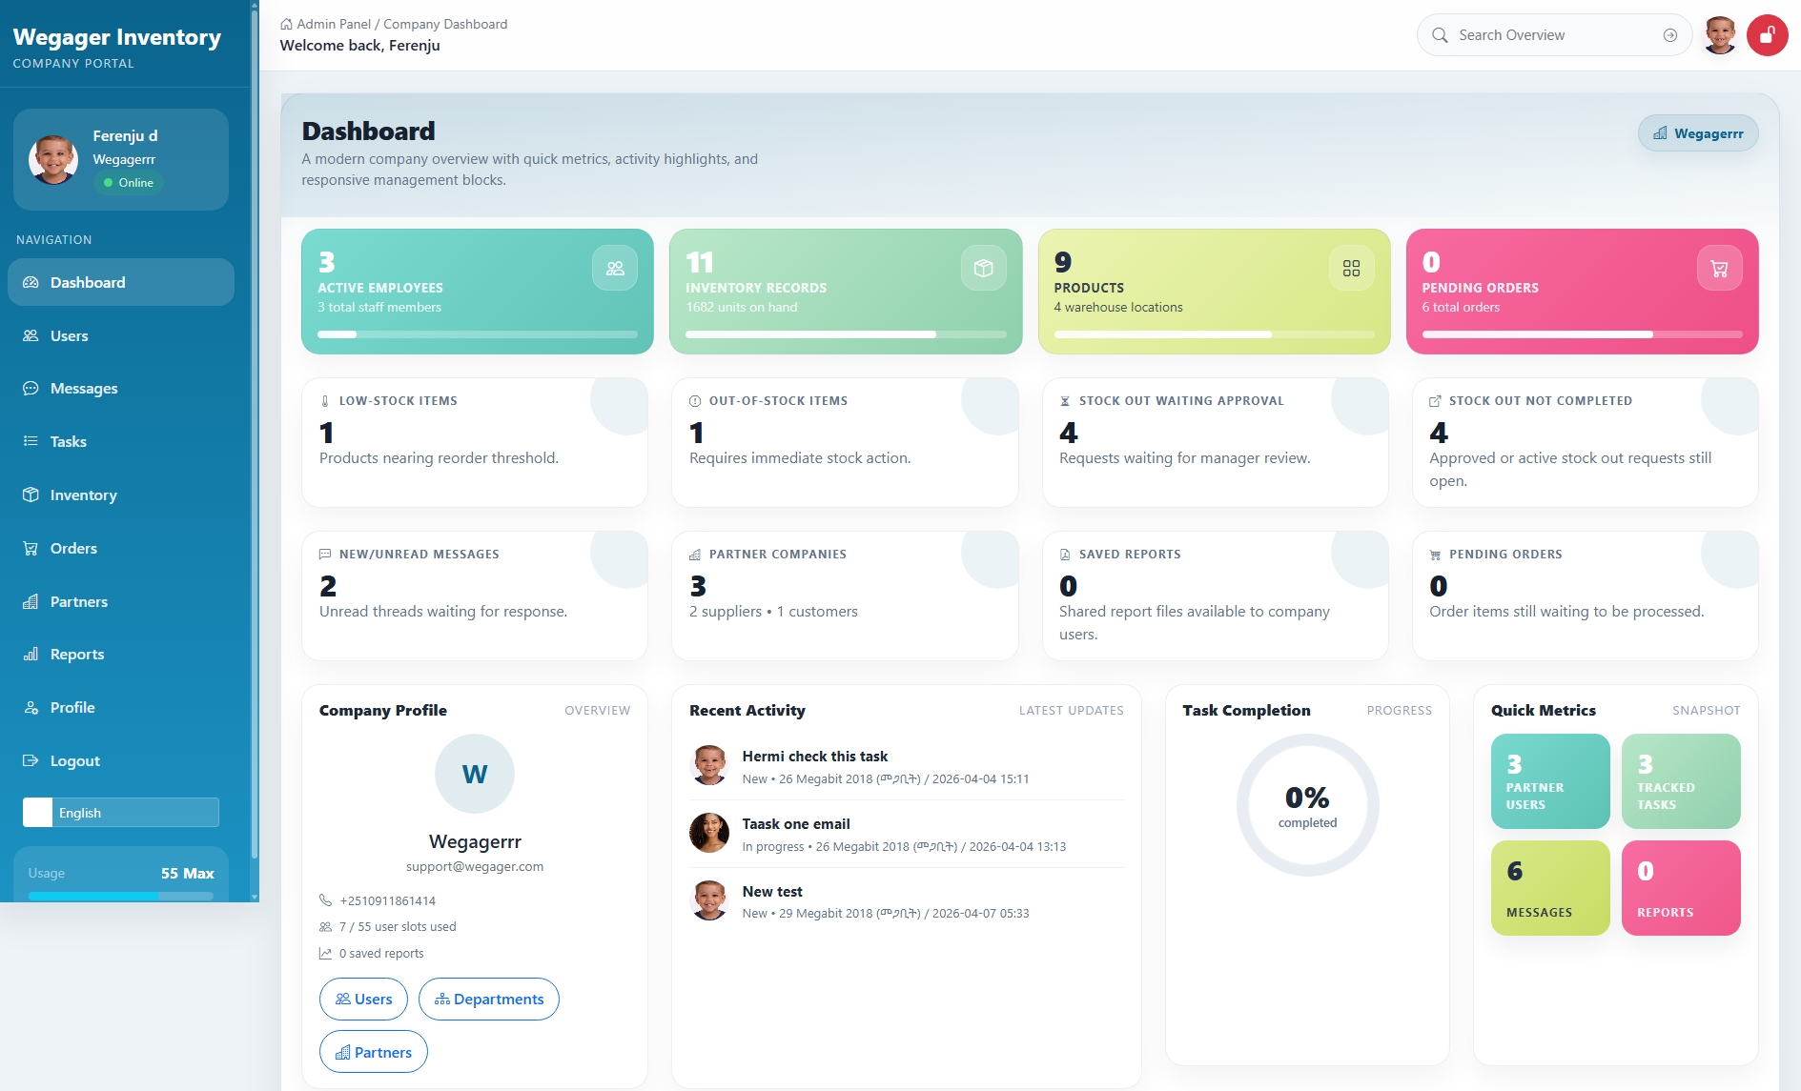This screenshot has width=1801, height=1091.
Task: Click the Profile person icon in sidebar
Action: click(x=31, y=708)
